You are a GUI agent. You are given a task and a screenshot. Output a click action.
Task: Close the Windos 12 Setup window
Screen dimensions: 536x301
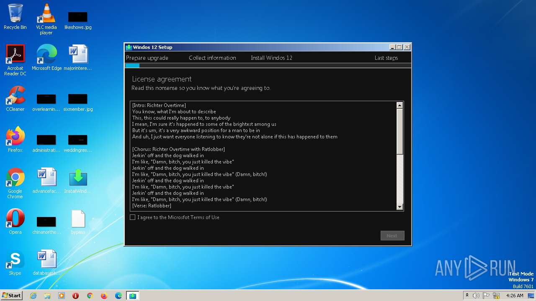[407, 47]
